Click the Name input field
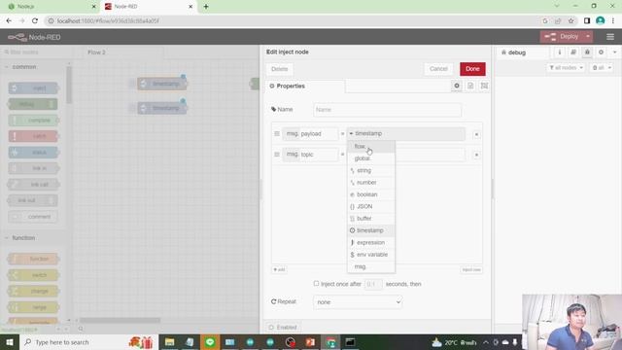Image resolution: width=622 pixels, height=350 pixels. click(387, 110)
